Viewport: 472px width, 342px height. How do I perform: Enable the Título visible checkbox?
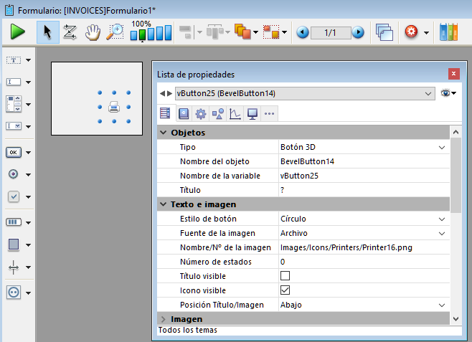click(285, 276)
